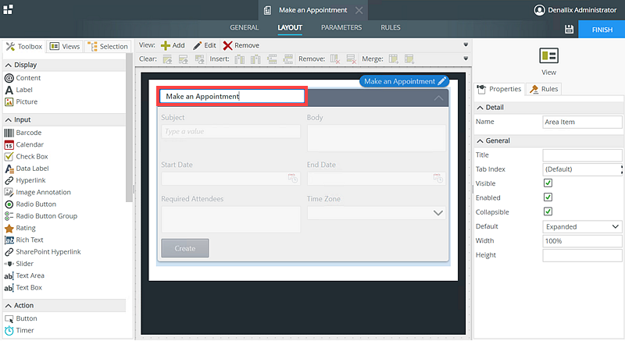
Task: Click Add in the View toolbar
Action: click(x=173, y=45)
